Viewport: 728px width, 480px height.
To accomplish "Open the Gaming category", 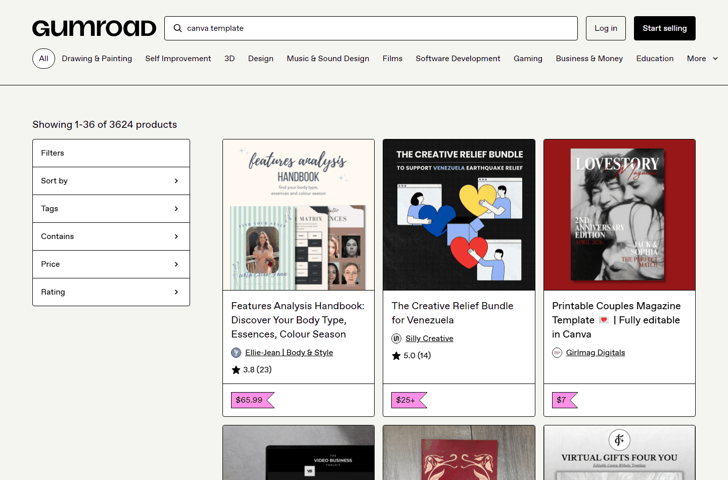I will pyautogui.click(x=528, y=59).
